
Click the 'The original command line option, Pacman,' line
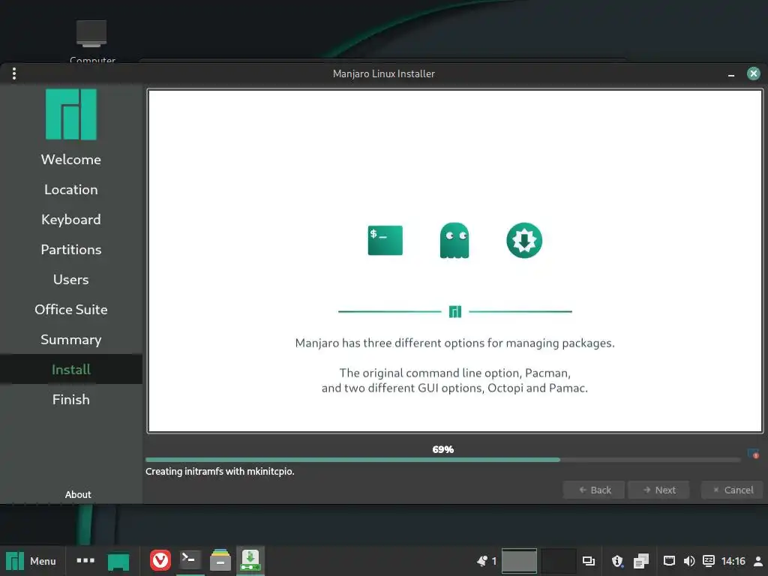[x=455, y=373]
